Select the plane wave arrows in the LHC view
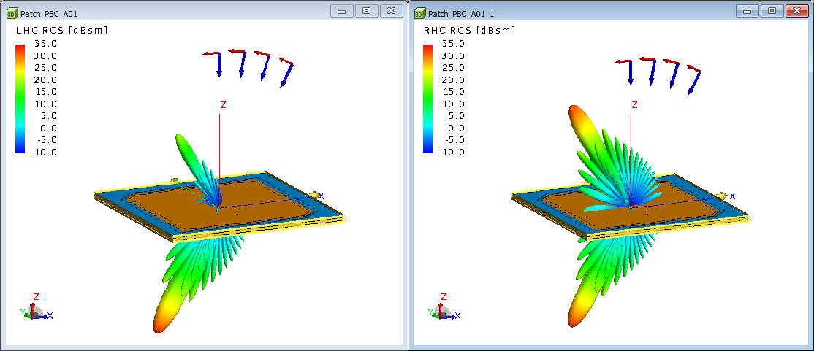This screenshot has height=351, width=814. pyautogui.click(x=248, y=67)
